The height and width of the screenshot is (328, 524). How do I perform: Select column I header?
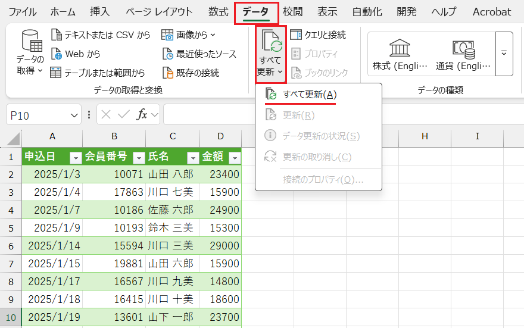(x=477, y=136)
